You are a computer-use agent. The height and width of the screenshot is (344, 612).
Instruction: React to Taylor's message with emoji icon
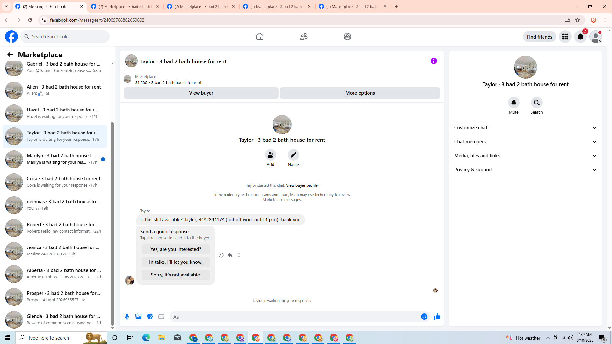click(221, 255)
